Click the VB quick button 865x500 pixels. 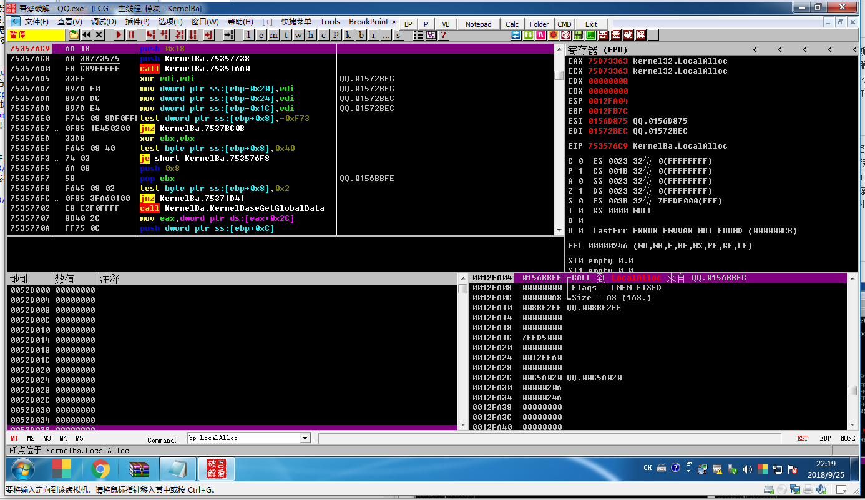coord(446,24)
